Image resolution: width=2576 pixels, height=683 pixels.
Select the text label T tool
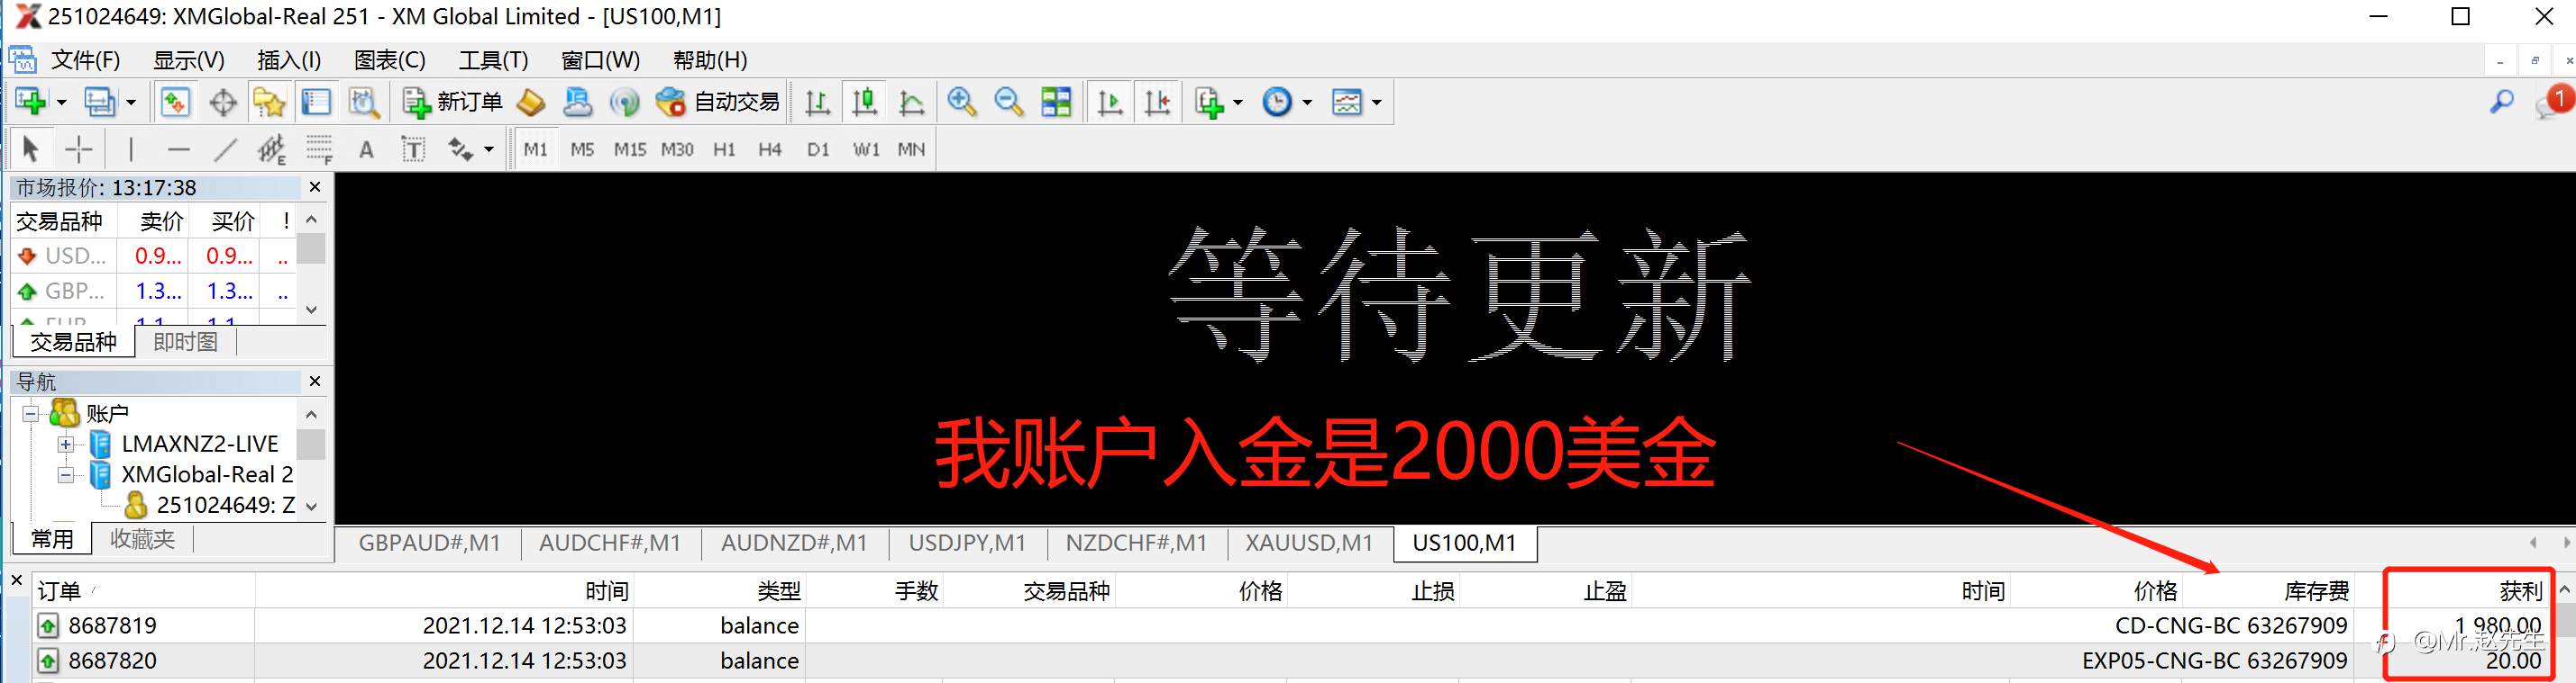click(x=413, y=149)
